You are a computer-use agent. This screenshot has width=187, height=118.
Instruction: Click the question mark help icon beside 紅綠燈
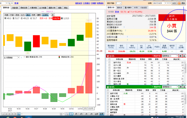click(x=50, y=15)
